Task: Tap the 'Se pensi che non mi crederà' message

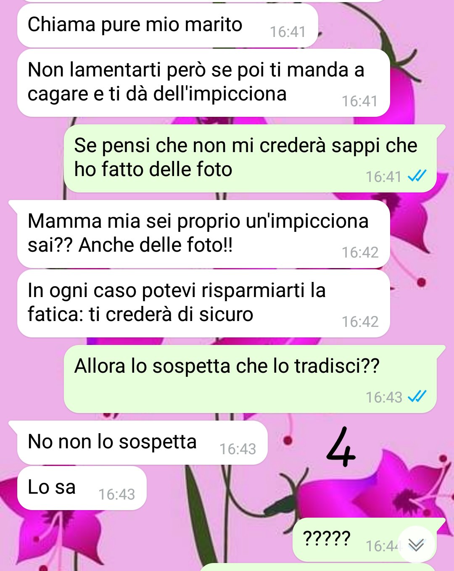Action: [x=250, y=158]
